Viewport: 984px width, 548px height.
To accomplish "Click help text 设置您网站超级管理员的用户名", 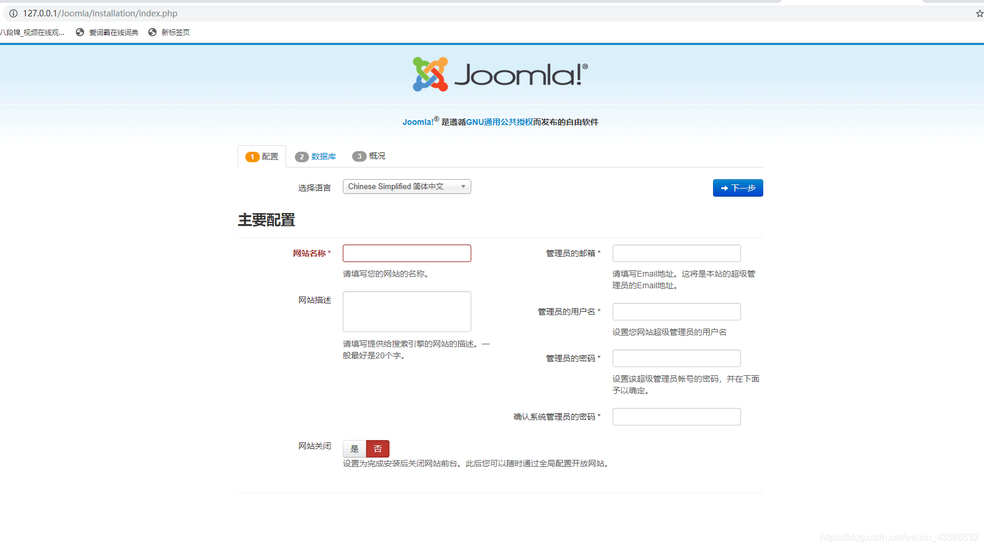I will (x=670, y=332).
